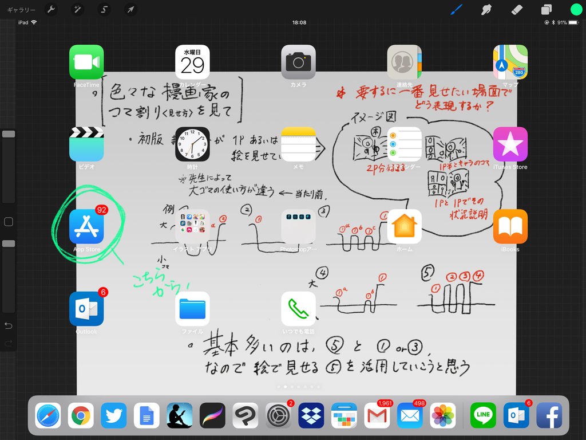Launch Facebook from the dock
Image resolution: width=586 pixels, height=440 pixels.
click(549, 415)
